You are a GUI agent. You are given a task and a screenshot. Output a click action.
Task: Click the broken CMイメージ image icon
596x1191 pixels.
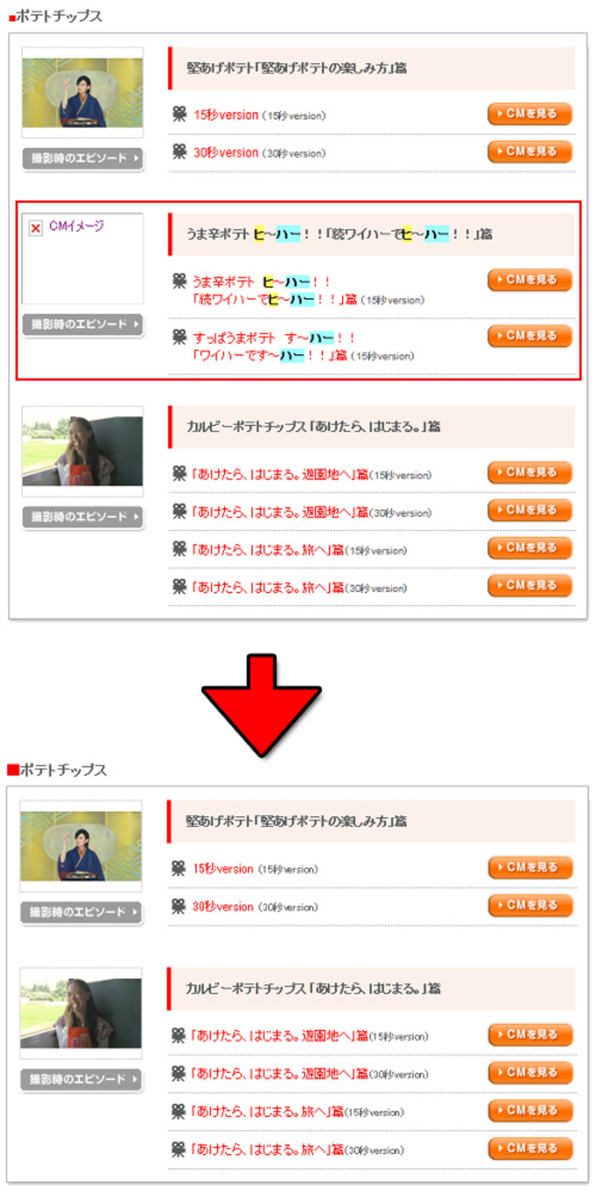tap(35, 228)
